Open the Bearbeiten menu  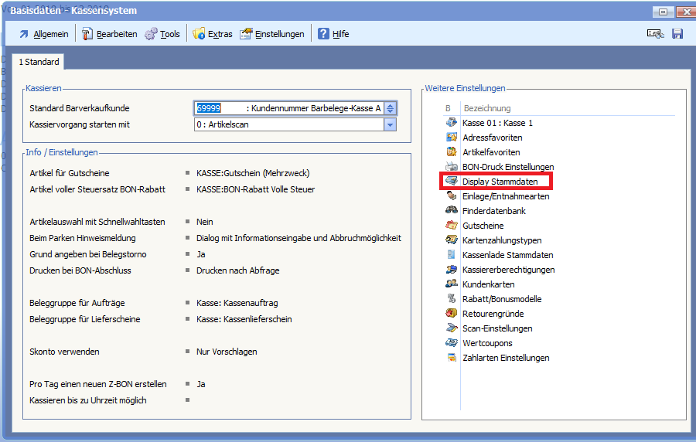tap(109, 34)
